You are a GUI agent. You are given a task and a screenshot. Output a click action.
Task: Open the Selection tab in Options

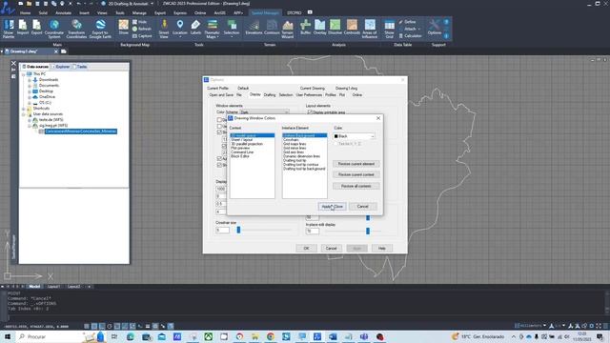(x=286, y=95)
